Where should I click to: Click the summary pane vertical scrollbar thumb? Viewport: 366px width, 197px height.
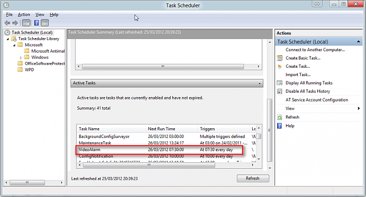tap(269, 130)
